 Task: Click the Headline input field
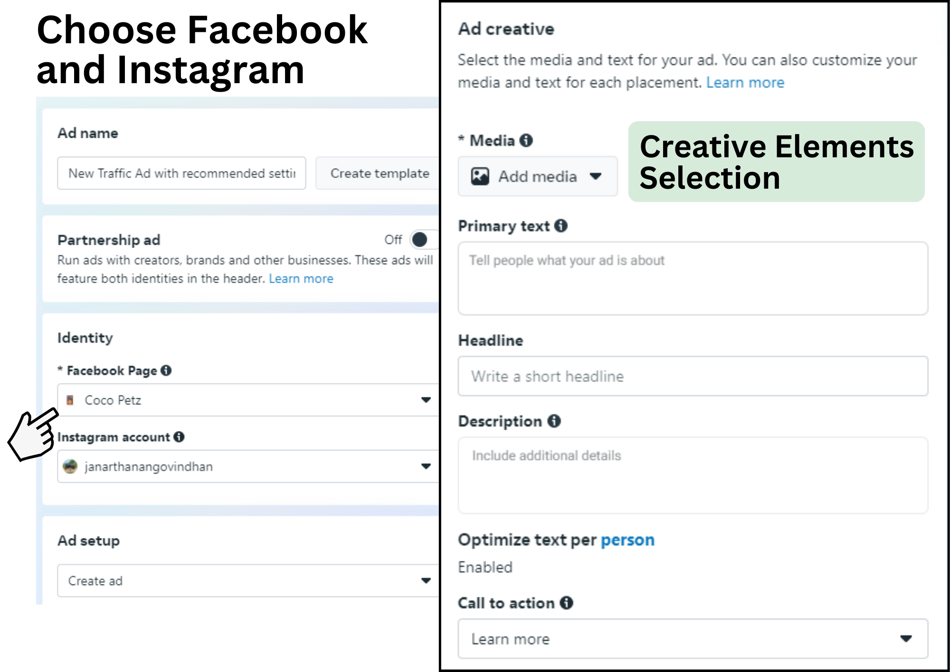(x=692, y=376)
